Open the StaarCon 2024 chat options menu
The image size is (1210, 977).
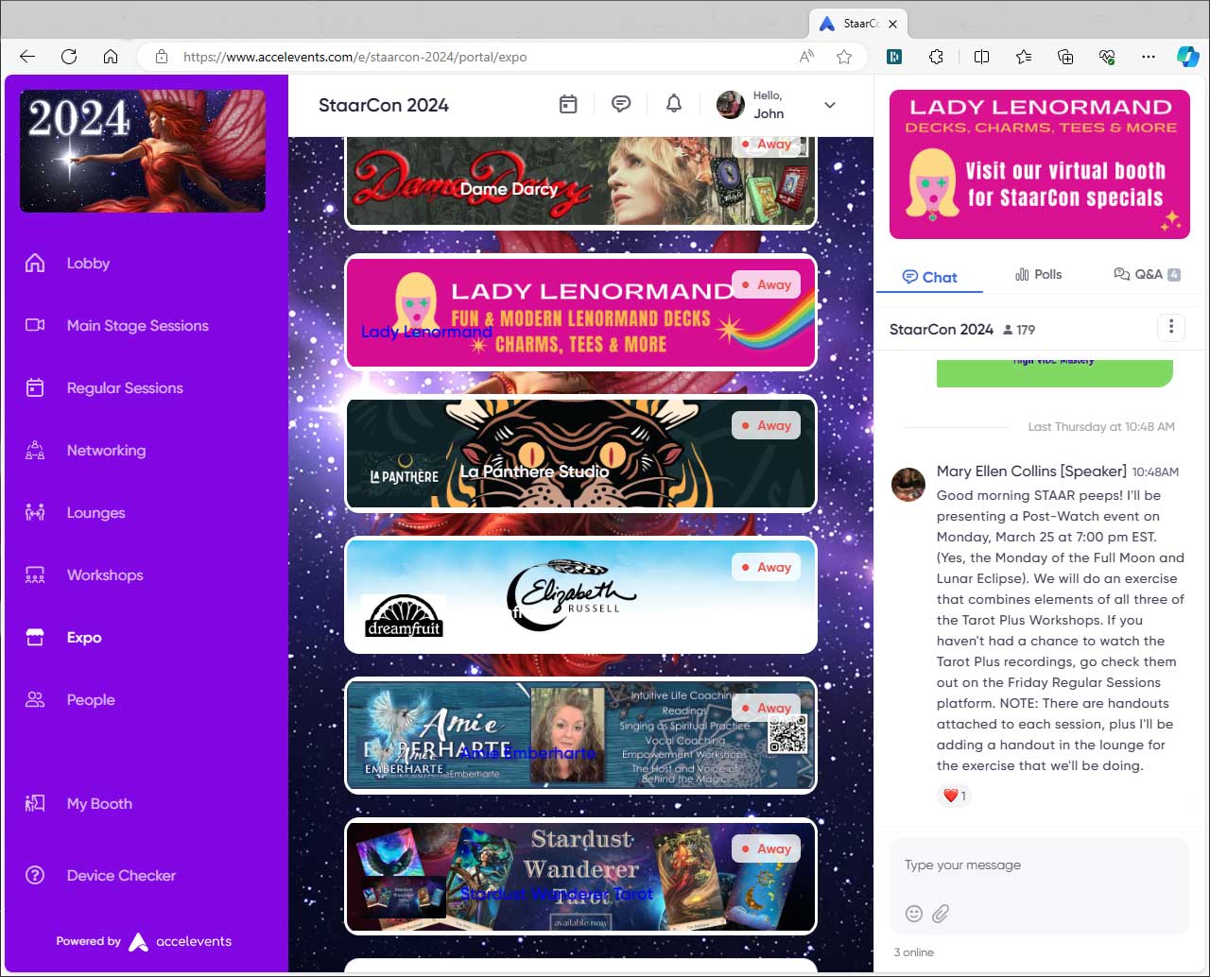pyautogui.click(x=1171, y=327)
